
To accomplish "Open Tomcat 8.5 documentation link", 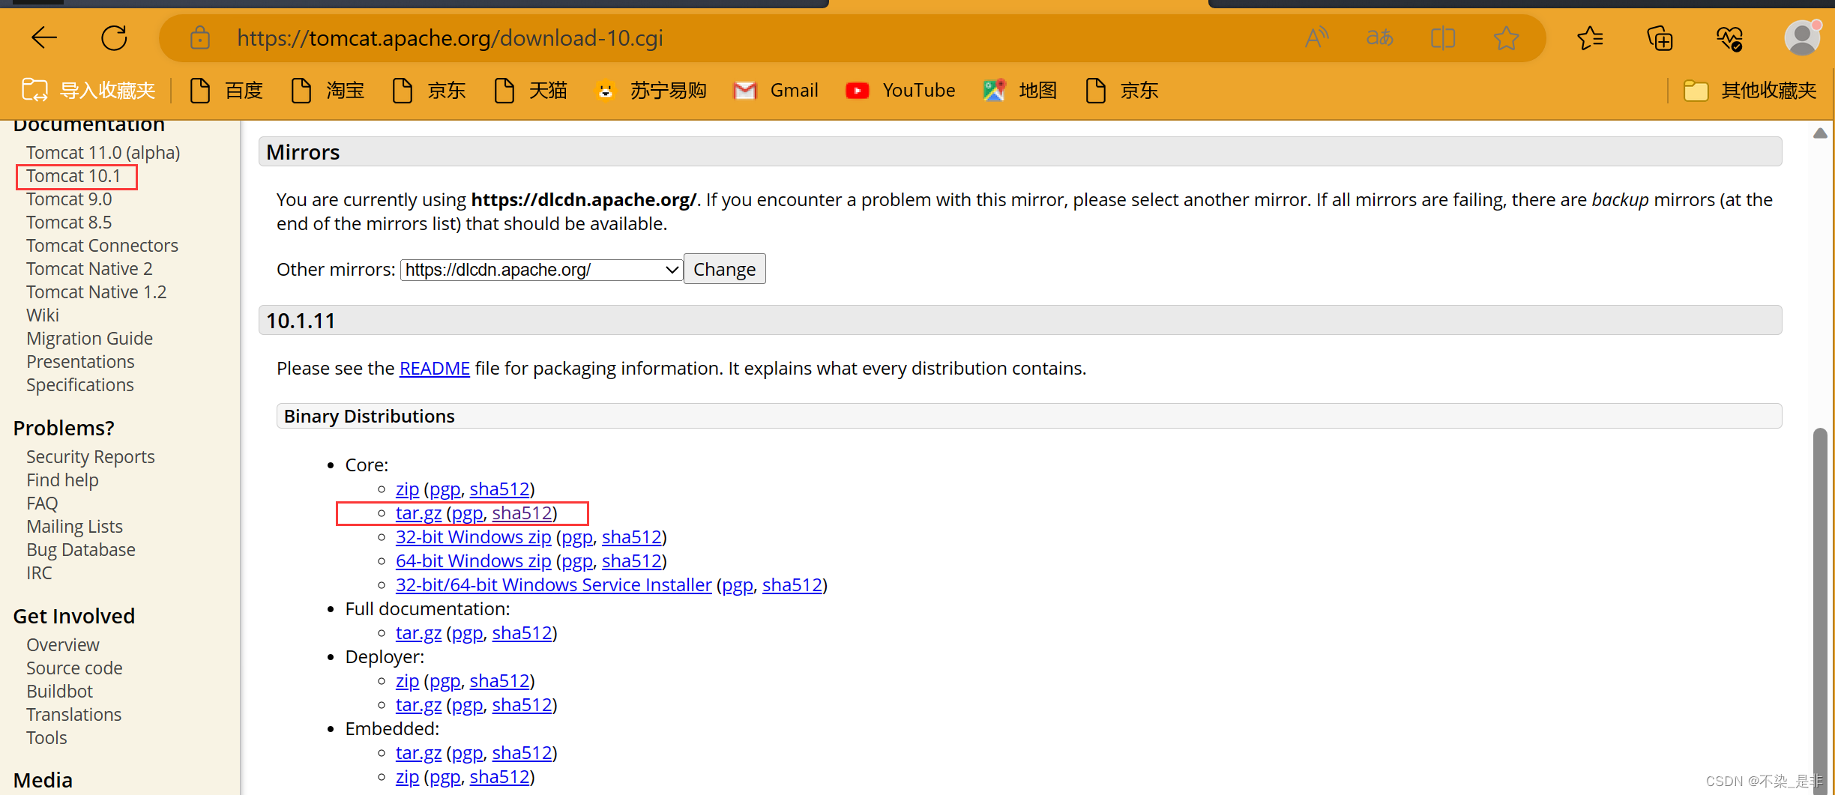I will pos(69,223).
